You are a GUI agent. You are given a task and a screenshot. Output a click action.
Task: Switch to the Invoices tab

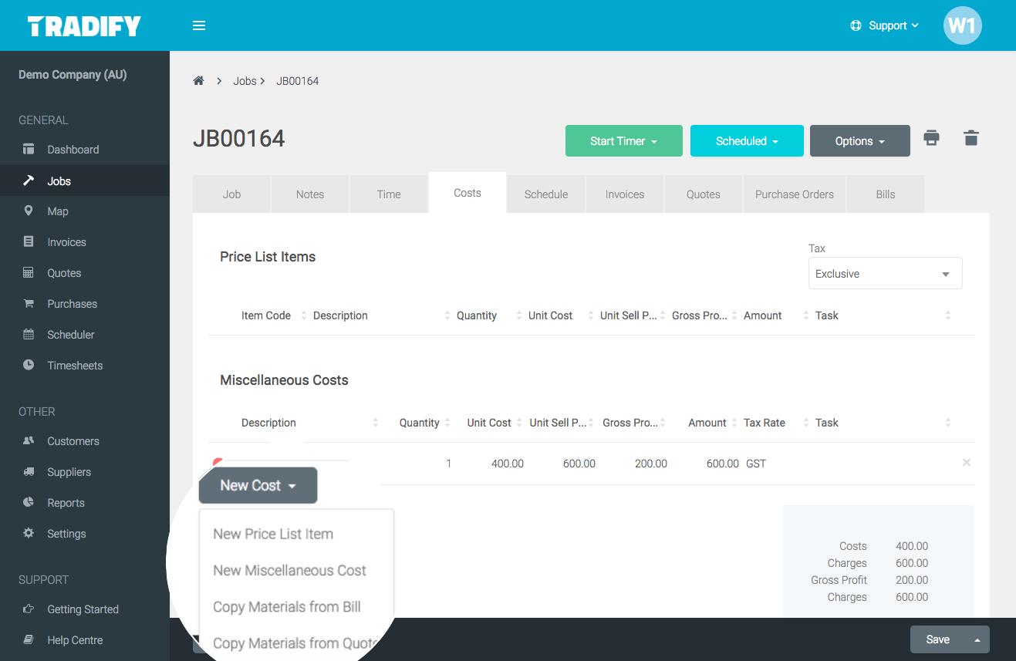(x=625, y=194)
